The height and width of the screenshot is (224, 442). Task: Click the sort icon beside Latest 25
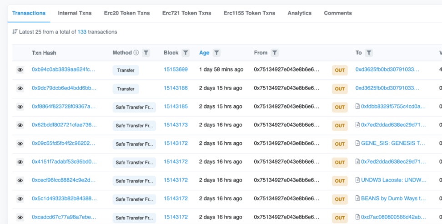pyautogui.click(x=15, y=32)
